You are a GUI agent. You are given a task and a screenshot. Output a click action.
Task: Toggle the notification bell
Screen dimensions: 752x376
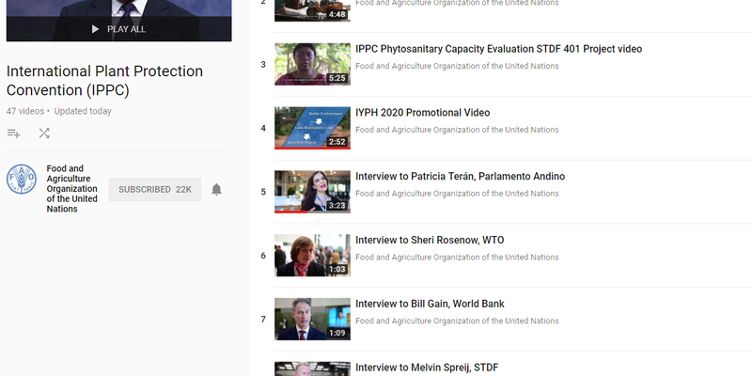[217, 190]
